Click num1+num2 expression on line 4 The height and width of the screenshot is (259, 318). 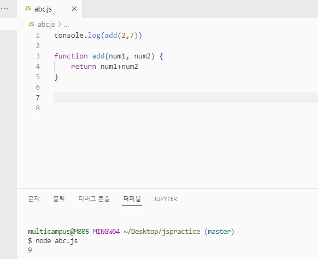click(x=119, y=67)
